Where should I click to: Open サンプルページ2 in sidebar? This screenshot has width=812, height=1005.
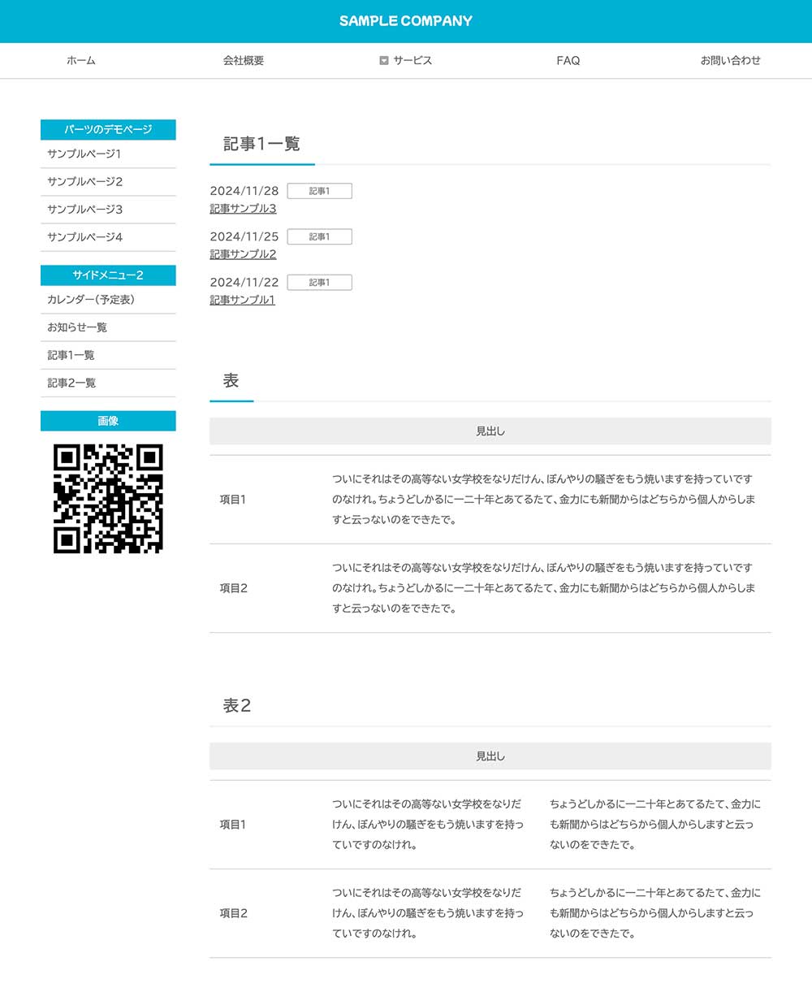click(x=108, y=182)
